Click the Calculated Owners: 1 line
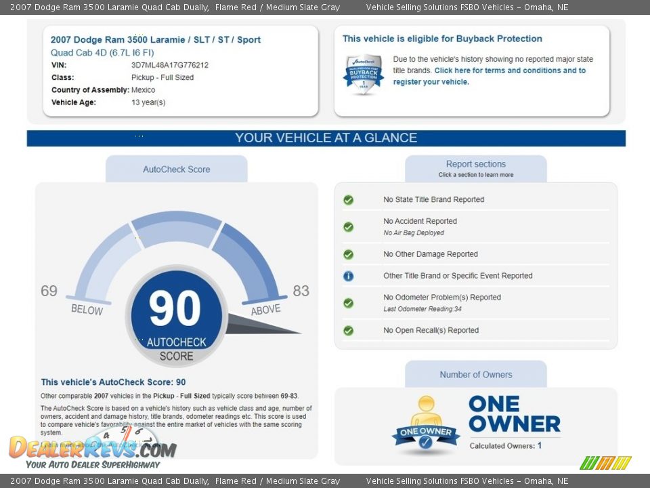Image resolution: width=650 pixels, height=488 pixels. pyautogui.click(x=506, y=446)
